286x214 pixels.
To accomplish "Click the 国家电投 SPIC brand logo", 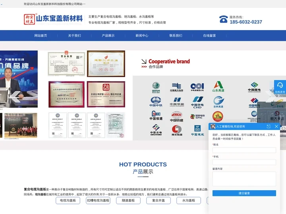I will pos(197,117).
